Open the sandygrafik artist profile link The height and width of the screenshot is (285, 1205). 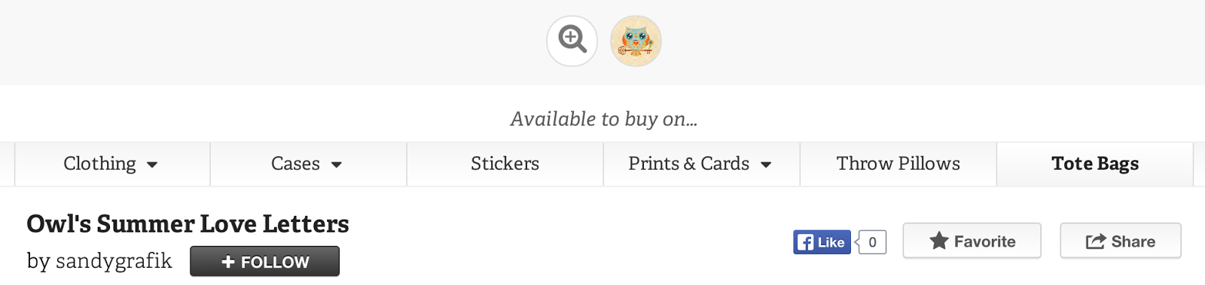114,261
